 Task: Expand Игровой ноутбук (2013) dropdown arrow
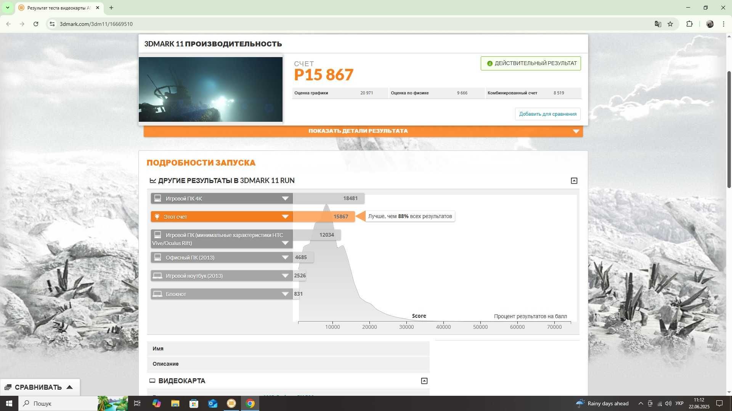285,276
